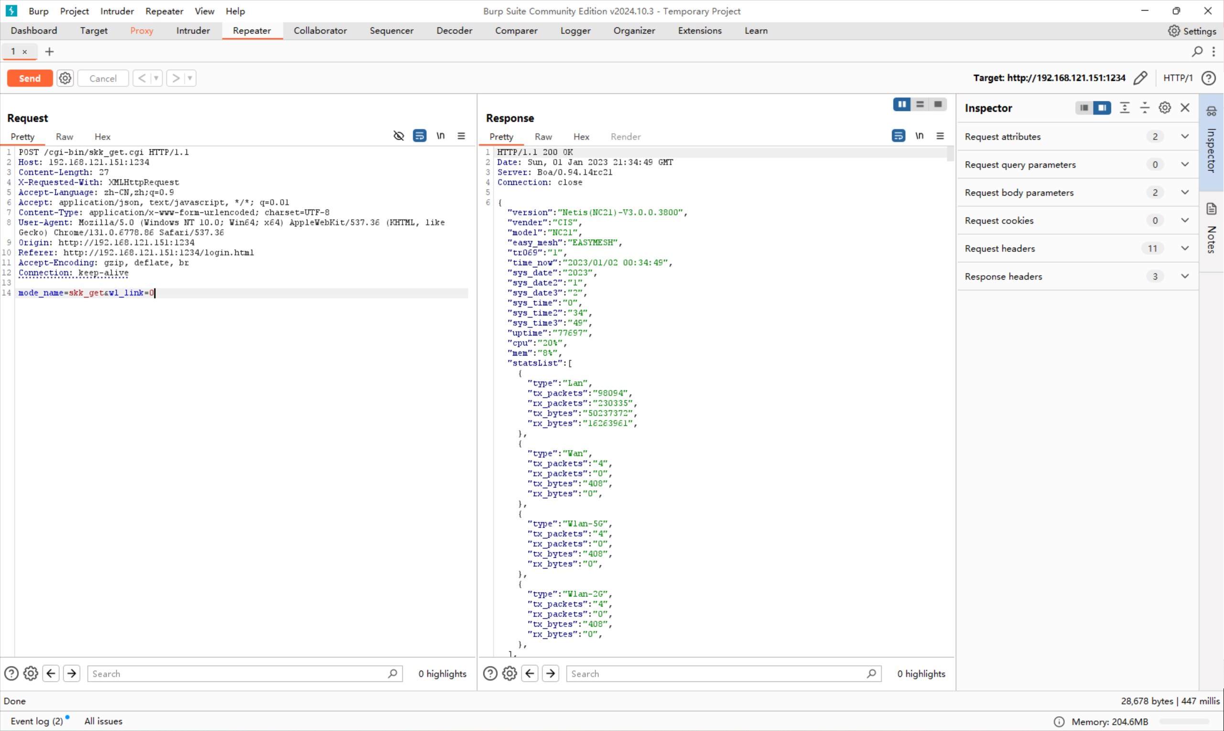1224x731 pixels.
Task: Open the Event log in the status bar
Action: click(36, 721)
